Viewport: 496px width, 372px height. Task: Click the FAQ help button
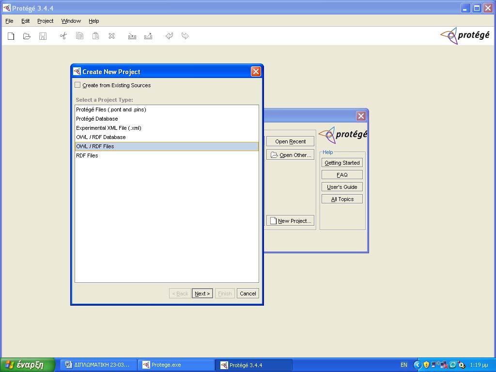[342, 175]
